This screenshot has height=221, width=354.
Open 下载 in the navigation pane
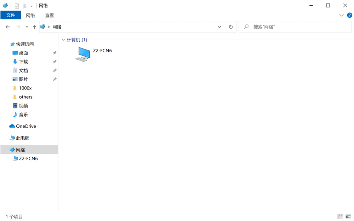[x=23, y=62]
